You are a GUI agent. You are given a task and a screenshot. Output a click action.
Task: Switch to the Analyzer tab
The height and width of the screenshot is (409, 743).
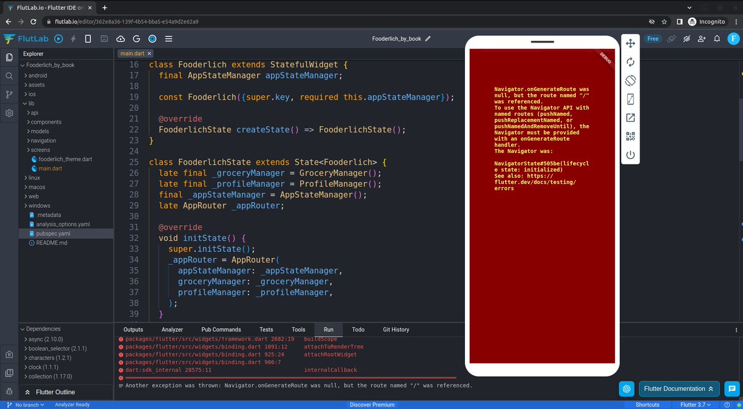click(172, 330)
